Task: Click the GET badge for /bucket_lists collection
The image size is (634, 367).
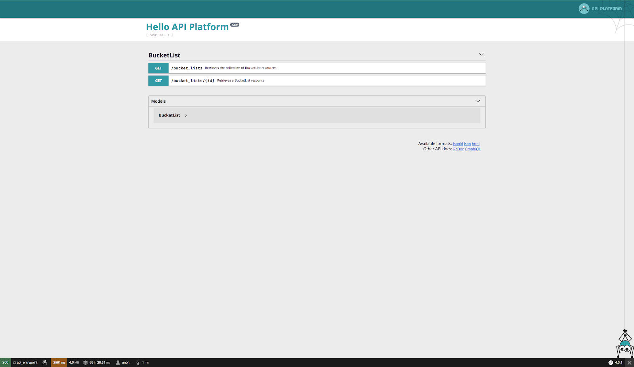Action: point(158,68)
